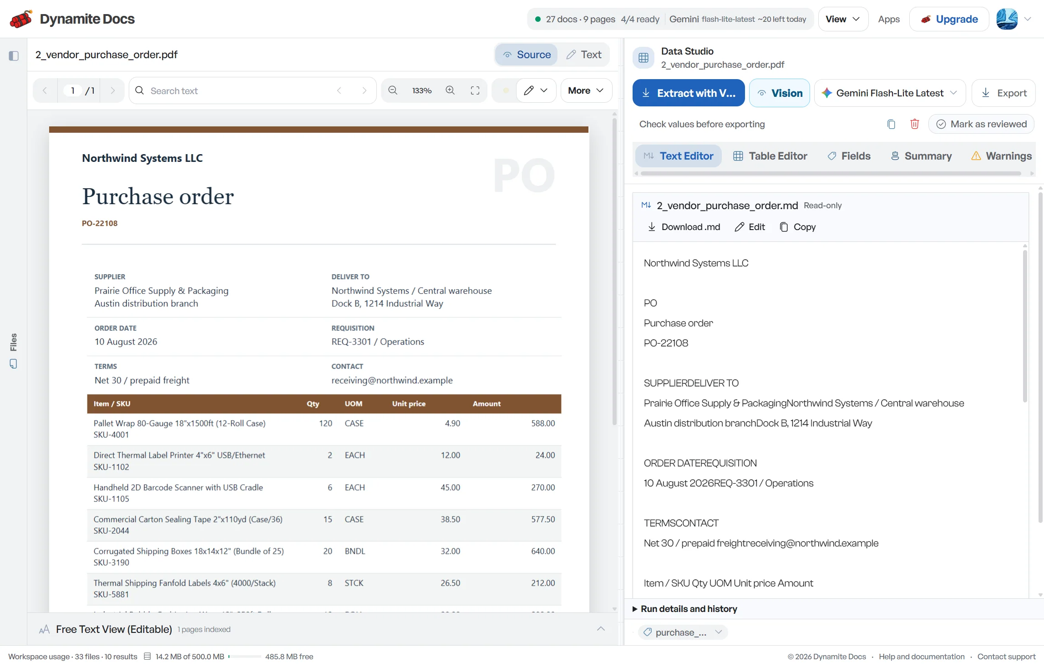Download the .md file

click(684, 227)
